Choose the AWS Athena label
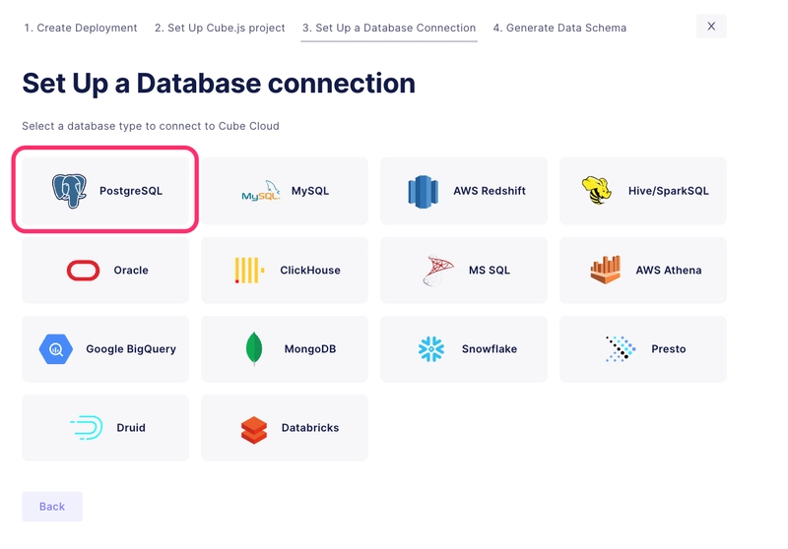Screen dimensions: 788x549 (x=669, y=271)
